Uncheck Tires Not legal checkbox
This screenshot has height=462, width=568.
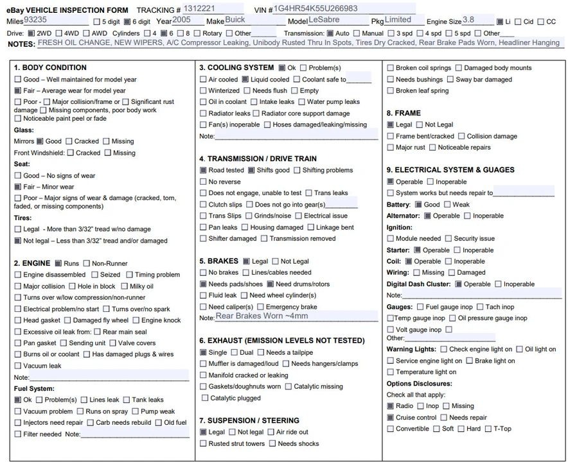[x=18, y=241]
